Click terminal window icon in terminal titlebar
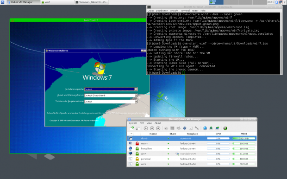The height and width of the screenshot is (179, 287). click(149, 7)
